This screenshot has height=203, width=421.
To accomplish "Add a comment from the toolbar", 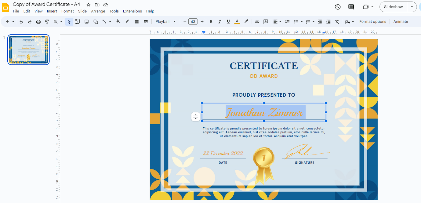I will tap(266, 22).
